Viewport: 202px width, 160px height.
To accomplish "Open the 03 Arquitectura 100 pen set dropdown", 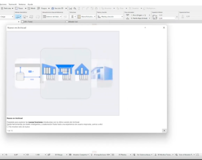I will pyautogui.click(x=102, y=155).
